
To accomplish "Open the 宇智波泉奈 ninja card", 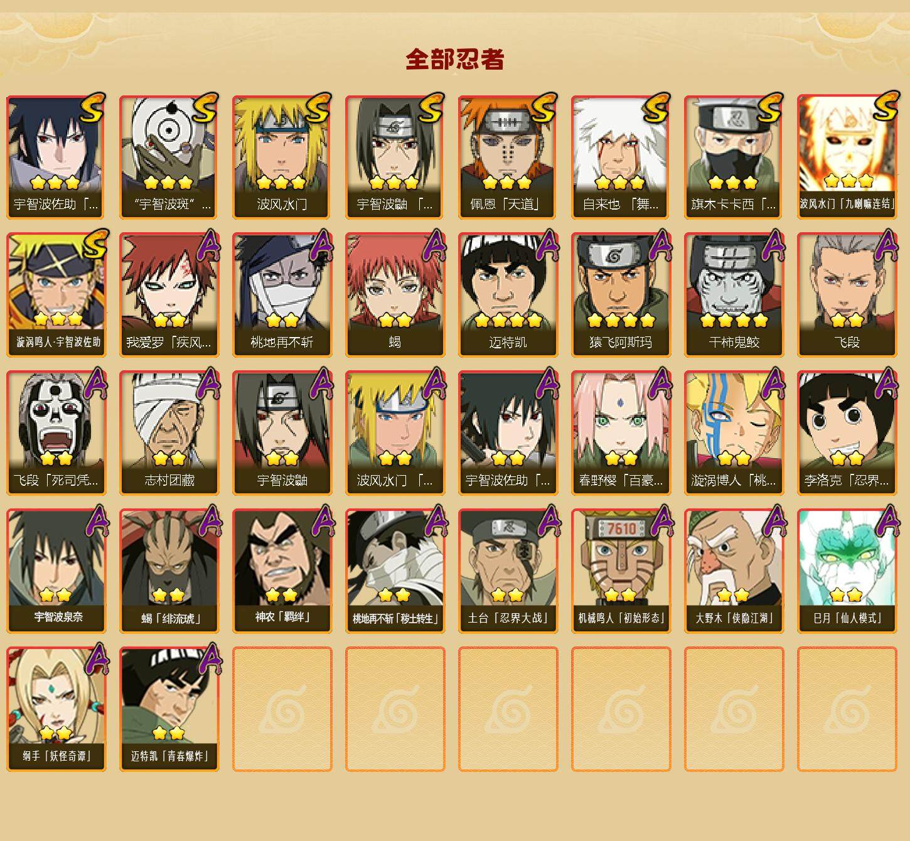I will (x=56, y=571).
